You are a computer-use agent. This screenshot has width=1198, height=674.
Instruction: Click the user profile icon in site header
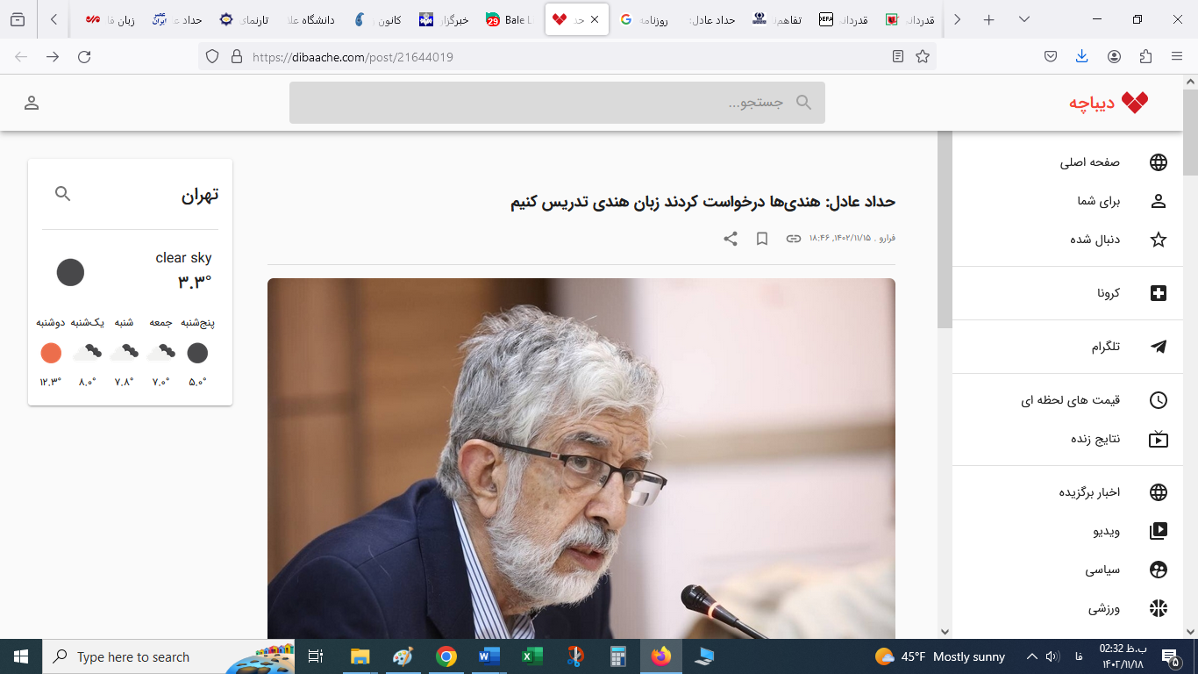(32, 103)
